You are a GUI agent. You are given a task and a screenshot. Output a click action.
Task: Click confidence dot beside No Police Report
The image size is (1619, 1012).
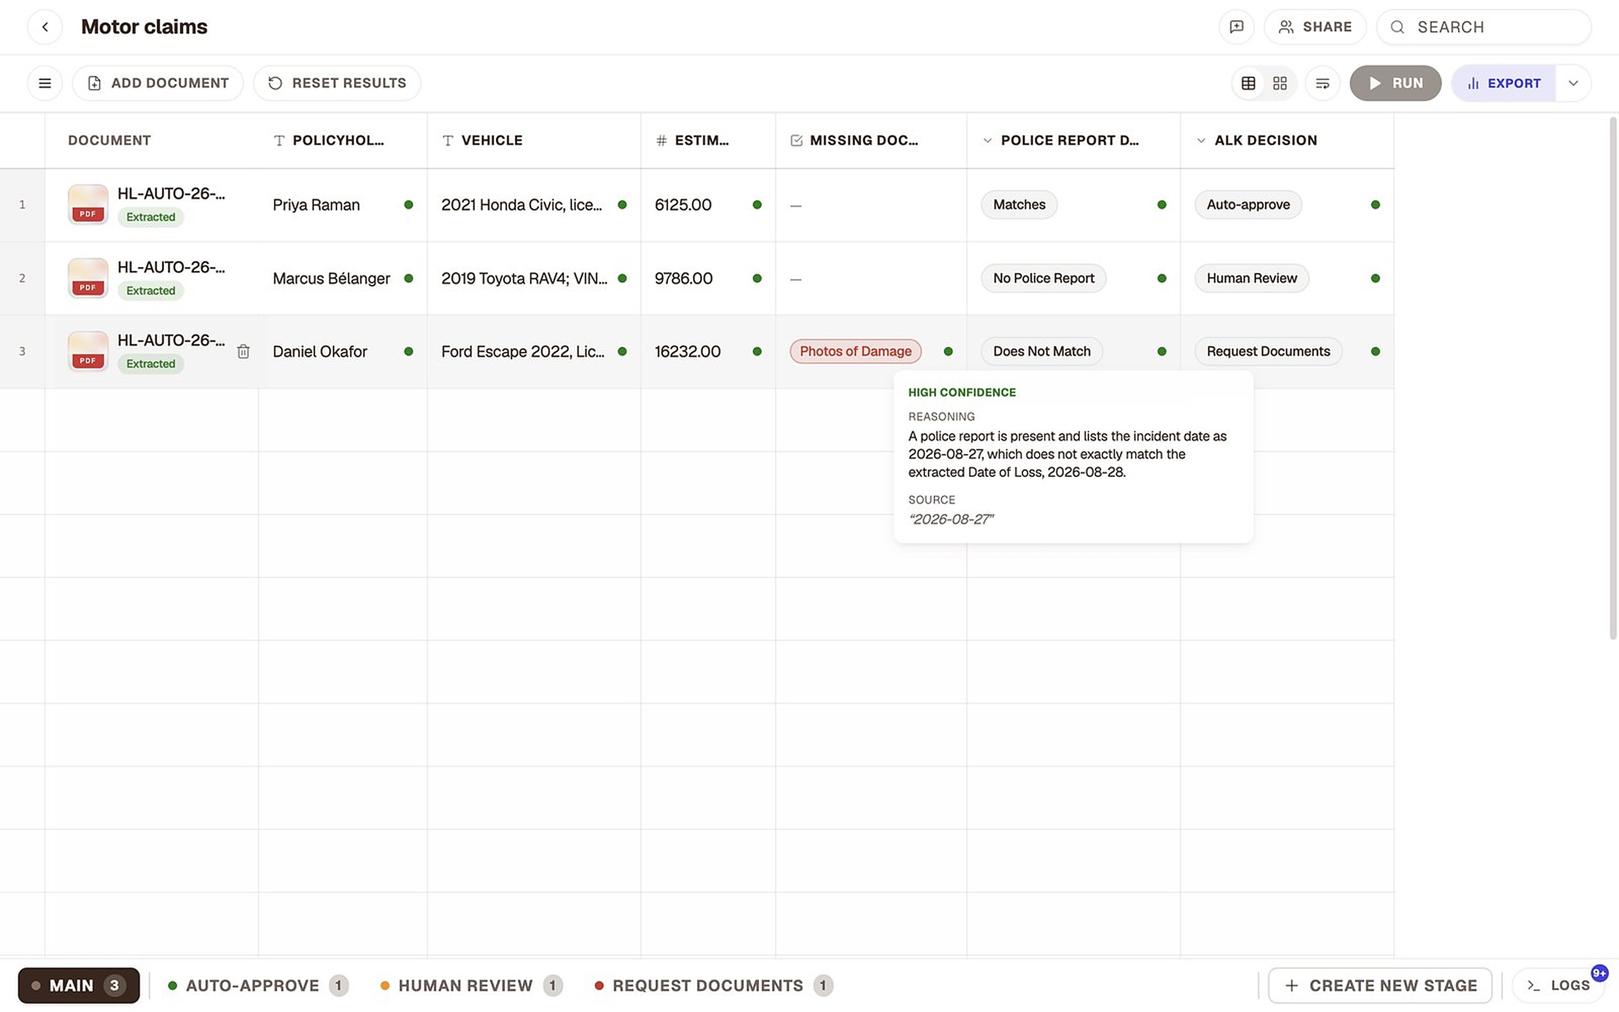(x=1162, y=278)
